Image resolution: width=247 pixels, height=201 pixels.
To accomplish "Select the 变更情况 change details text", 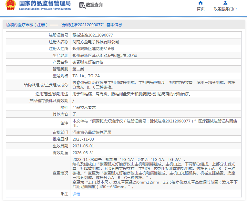I will [155, 173].
